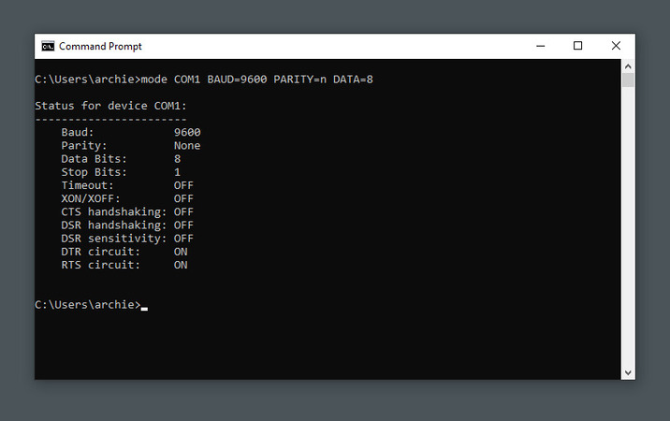Click the 'Stop Bits:' label
This screenshot has height=421, width=670.
[94, 172]
